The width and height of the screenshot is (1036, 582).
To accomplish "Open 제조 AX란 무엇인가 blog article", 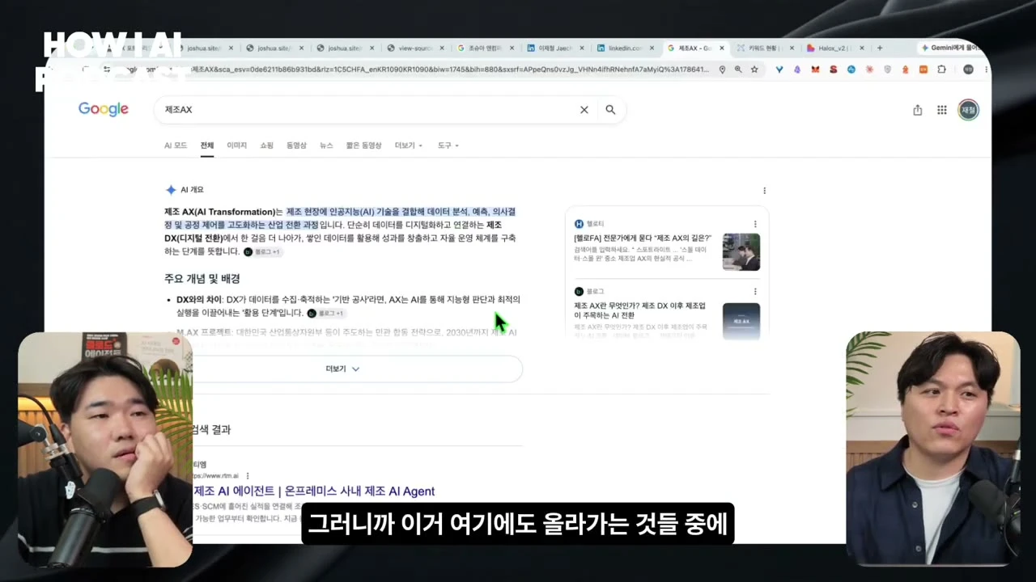I will click(x=640, y=310).
